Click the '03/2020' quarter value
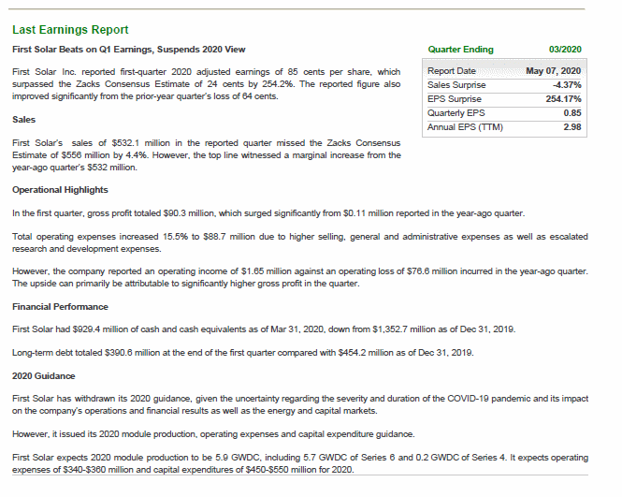The height and width of the screenshot is (497, 622). (x=565, y=50)
